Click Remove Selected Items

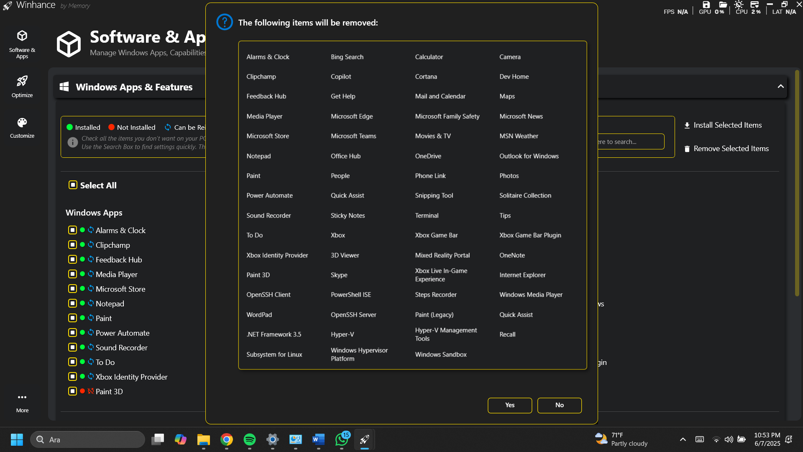pos(726,149)
